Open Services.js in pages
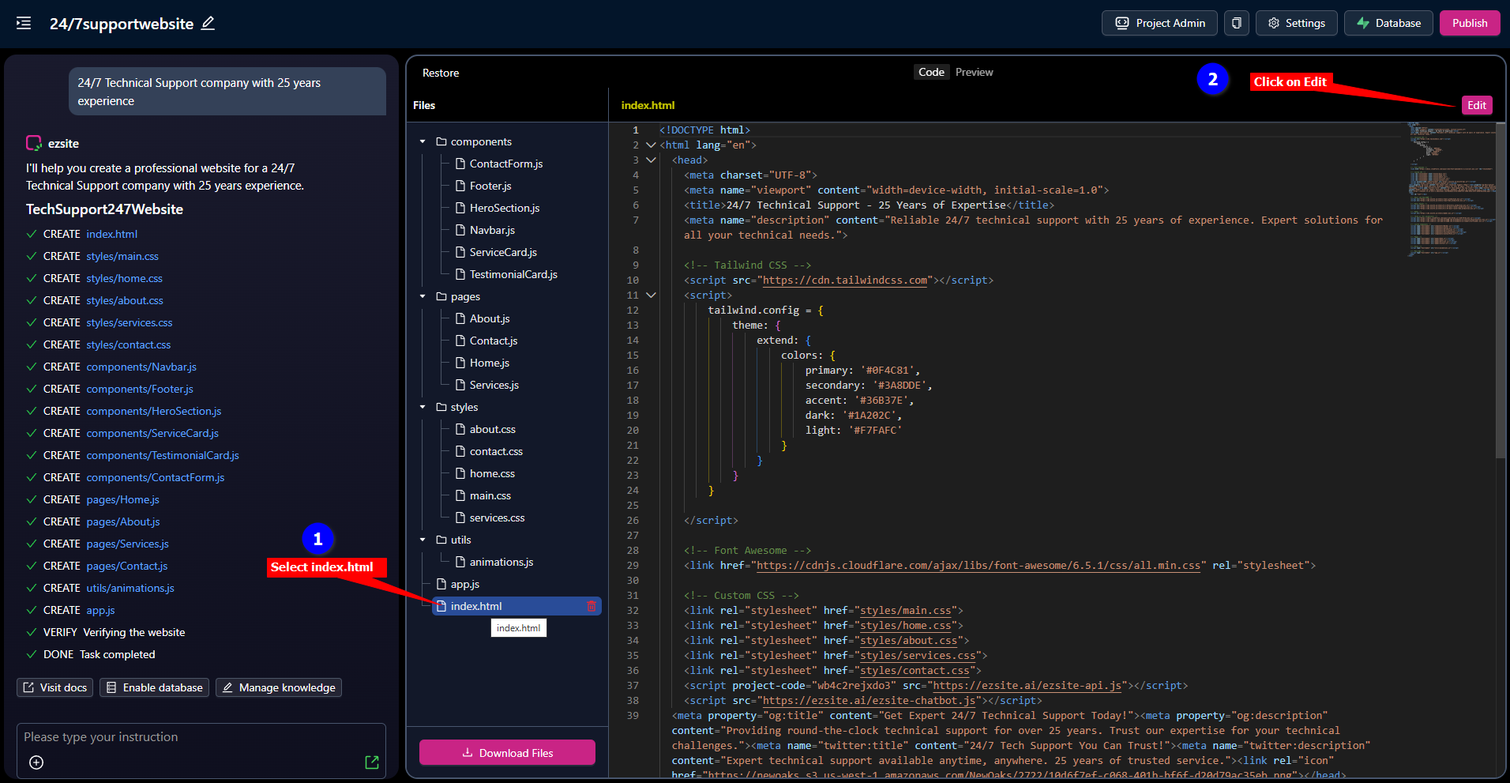The image size is (1510, 783). click(494, 385)
